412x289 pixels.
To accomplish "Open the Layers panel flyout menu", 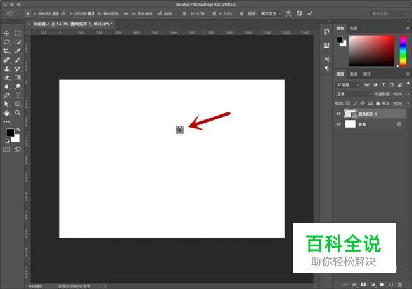I will tap(408, 74).
